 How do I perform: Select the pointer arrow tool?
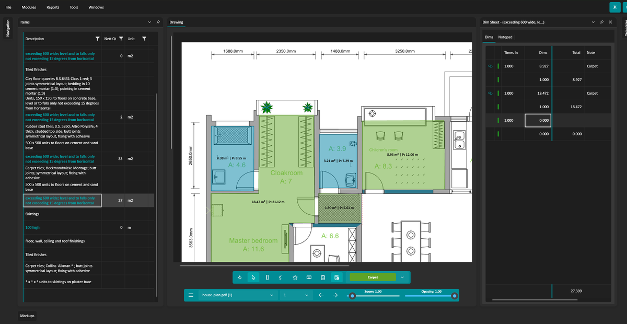click(x=253, y=277)
